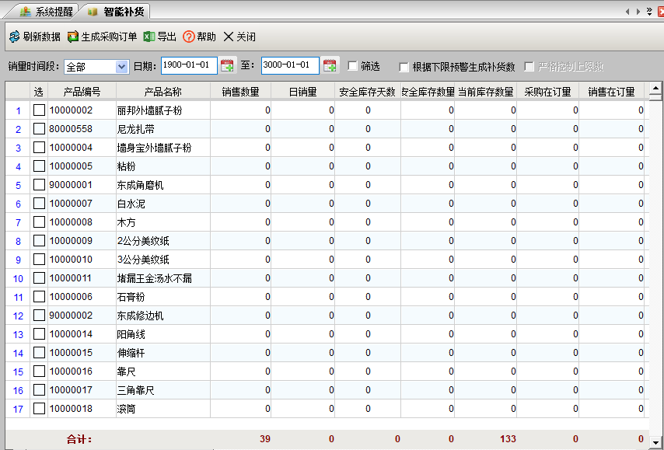This screenshot has width=664, height=450.
Task: Tick the checkbox for 粘粉
Action: [x=39, y=166]
